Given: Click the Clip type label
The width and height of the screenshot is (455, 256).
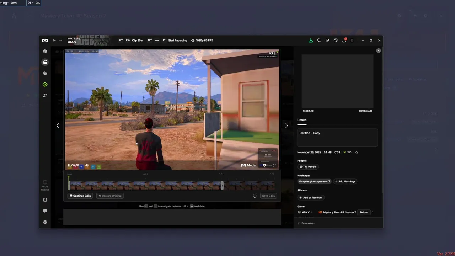Looking at the screenshot, I should tap(347, 152).
